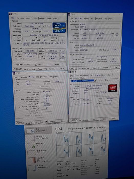The image size is (134, 179).
Task: Click Tools button in the Graphics window
Action: (x=93, y=119)
